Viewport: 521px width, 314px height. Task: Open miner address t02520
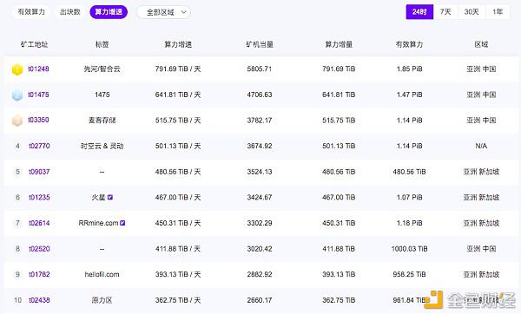(x=39, y=249)
